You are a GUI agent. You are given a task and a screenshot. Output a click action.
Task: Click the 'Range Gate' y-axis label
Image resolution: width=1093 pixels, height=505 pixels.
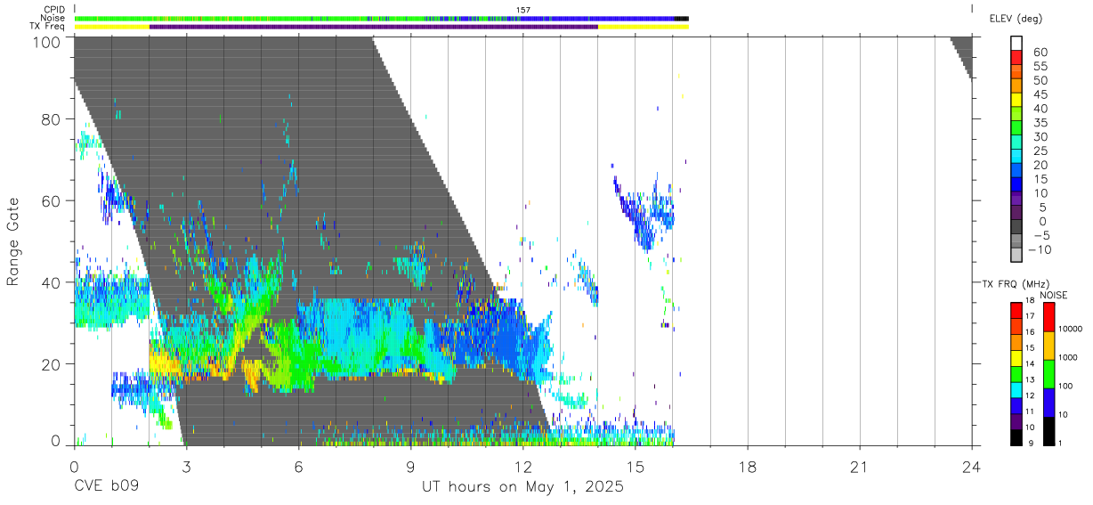(13, 241)
